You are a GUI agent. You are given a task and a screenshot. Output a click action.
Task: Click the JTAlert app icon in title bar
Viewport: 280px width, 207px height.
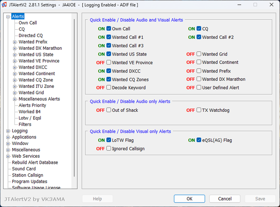4,5
